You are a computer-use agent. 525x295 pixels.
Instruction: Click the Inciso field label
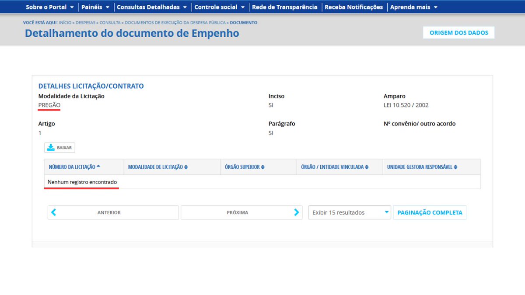tap(276, 96)
